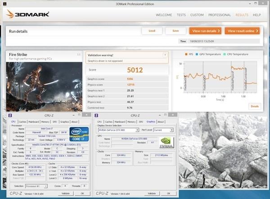Screen dimensions: 270x199
Task: Click the GPU memory Size value
Action: (x=162, y=155)
